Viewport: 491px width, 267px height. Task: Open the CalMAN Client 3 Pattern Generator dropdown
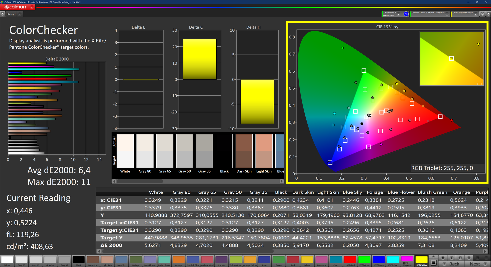(447, 14)
